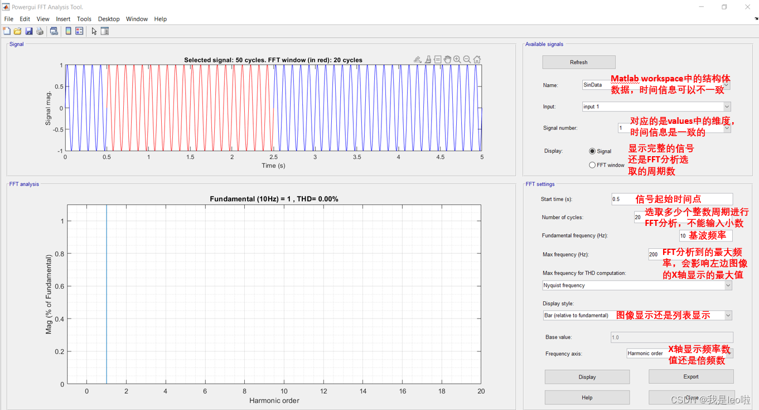Click the Open File folder icon
This screenshot has height=410, width=759.
(18, 31)
